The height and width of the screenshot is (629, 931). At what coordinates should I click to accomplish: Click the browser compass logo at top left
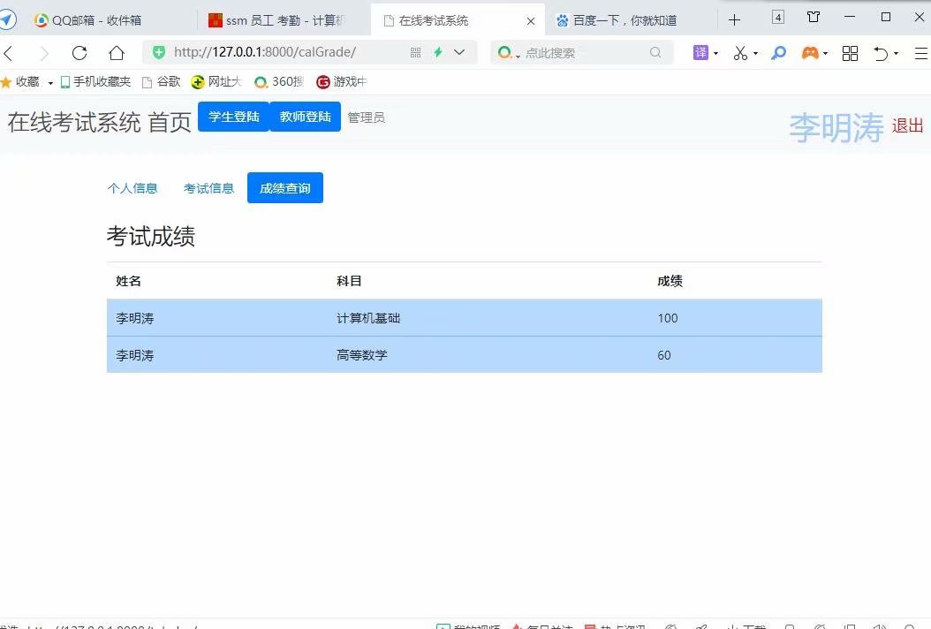pos(7,19)
